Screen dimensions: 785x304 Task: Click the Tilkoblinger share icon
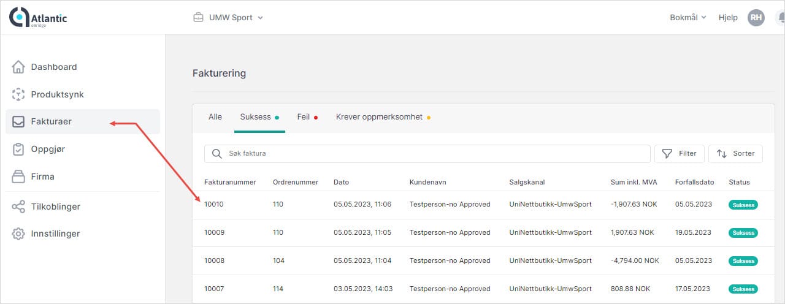click(x=18, y=207)
